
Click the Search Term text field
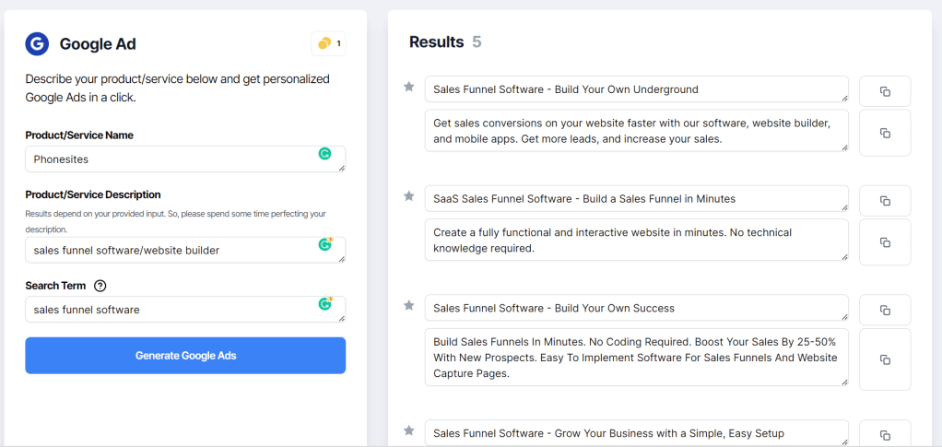pyautogui.click(x=171, y=310)
